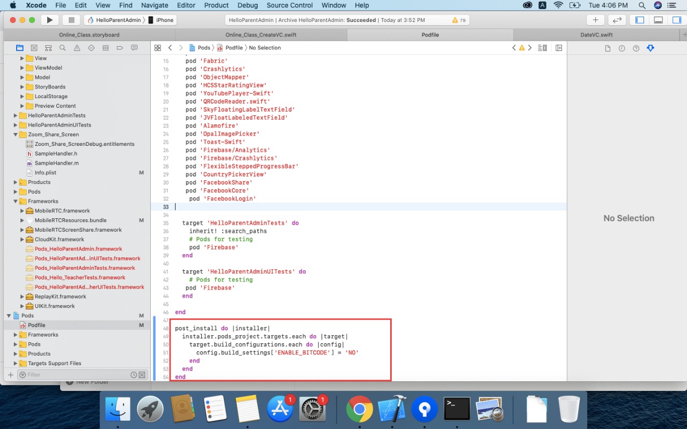687x429 pixels.
Task: Toggle the Debug area visibility
Action: [x=658, y=20]
